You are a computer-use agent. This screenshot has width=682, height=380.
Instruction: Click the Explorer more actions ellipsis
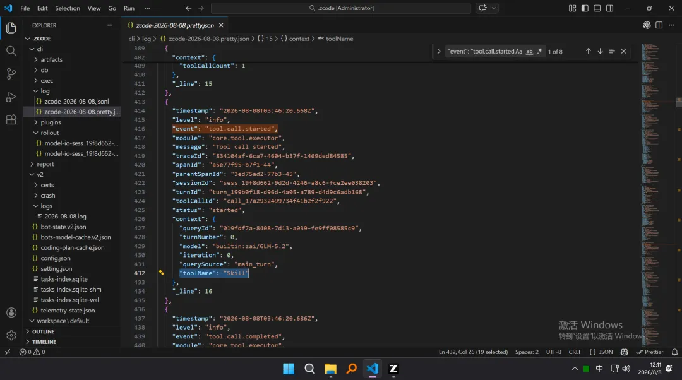click(x=110, y=25)
